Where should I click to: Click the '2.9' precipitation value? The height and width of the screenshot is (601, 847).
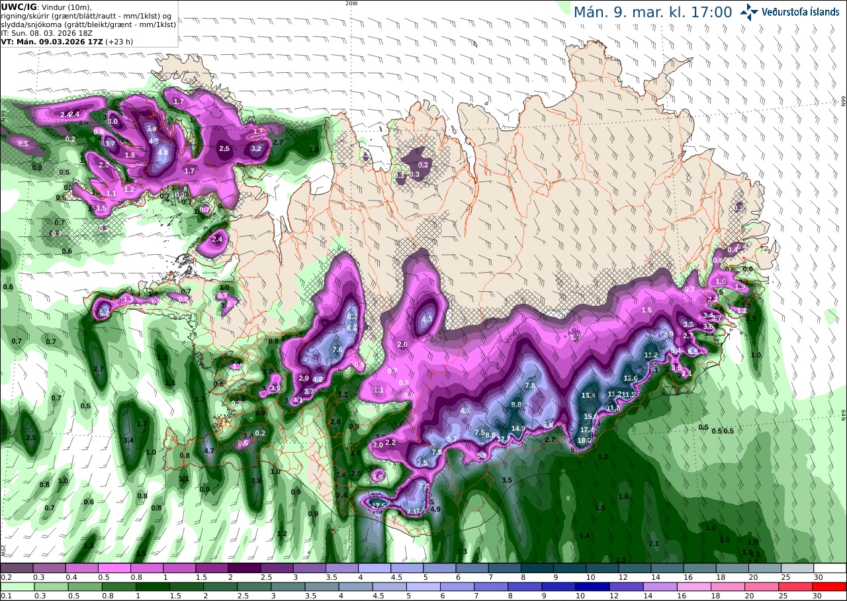pyautogui.click(x=304, y=378)
